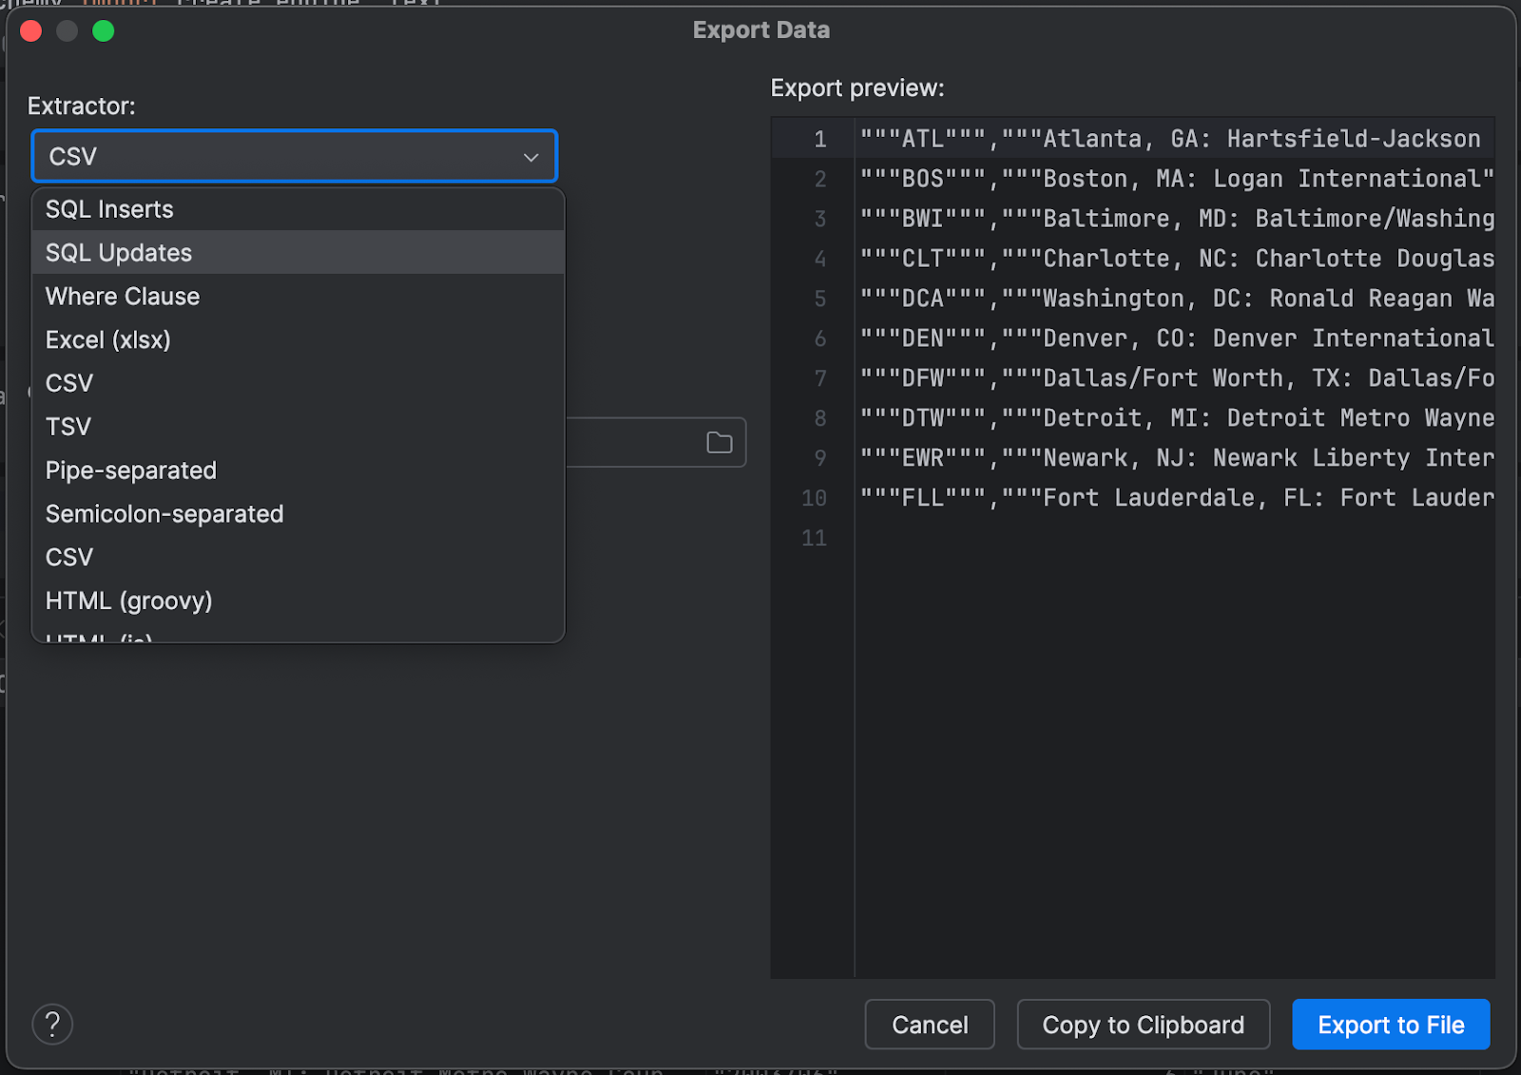Select SQL Inserts from the extractor list
The width and height of the screenshot is (1521, 1075).
(x=109, y=209)
